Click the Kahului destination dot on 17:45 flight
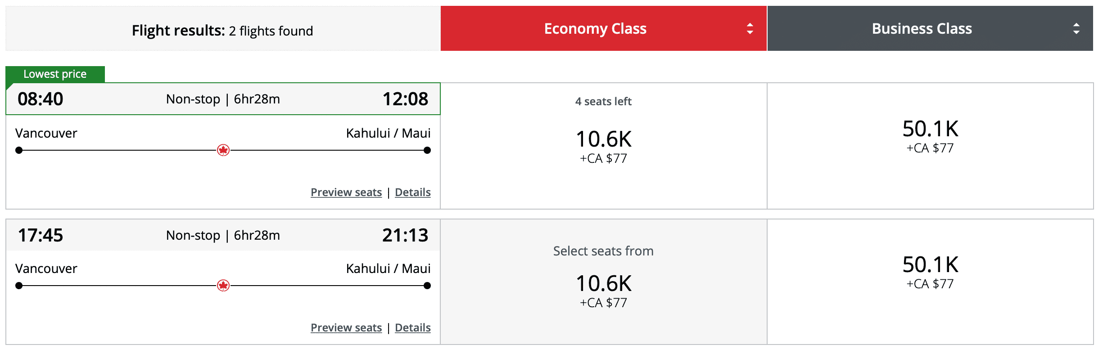 (427, 286)
